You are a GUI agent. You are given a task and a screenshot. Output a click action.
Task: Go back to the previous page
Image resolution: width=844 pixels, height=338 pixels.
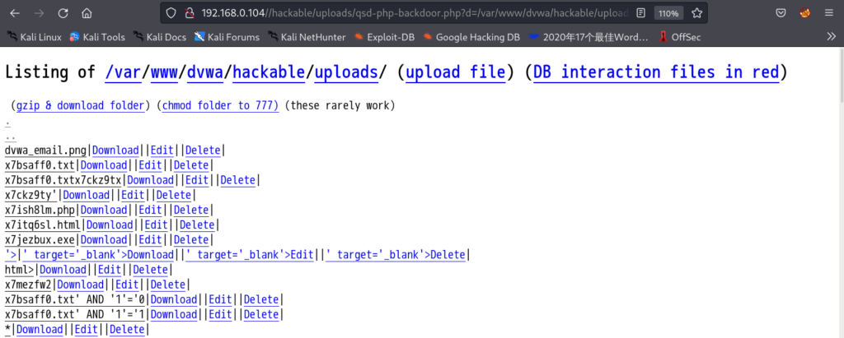coord(15,13)
